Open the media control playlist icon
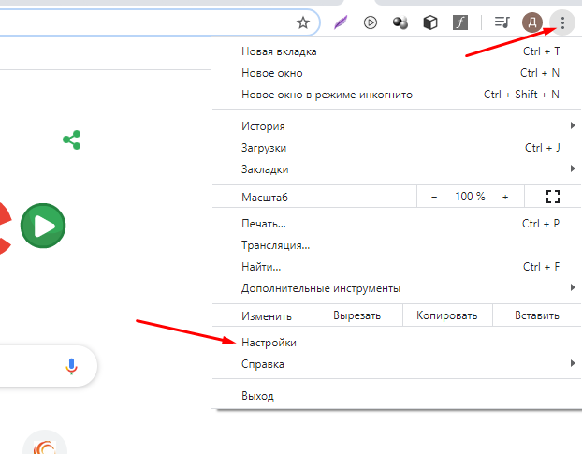 point(502,22)
